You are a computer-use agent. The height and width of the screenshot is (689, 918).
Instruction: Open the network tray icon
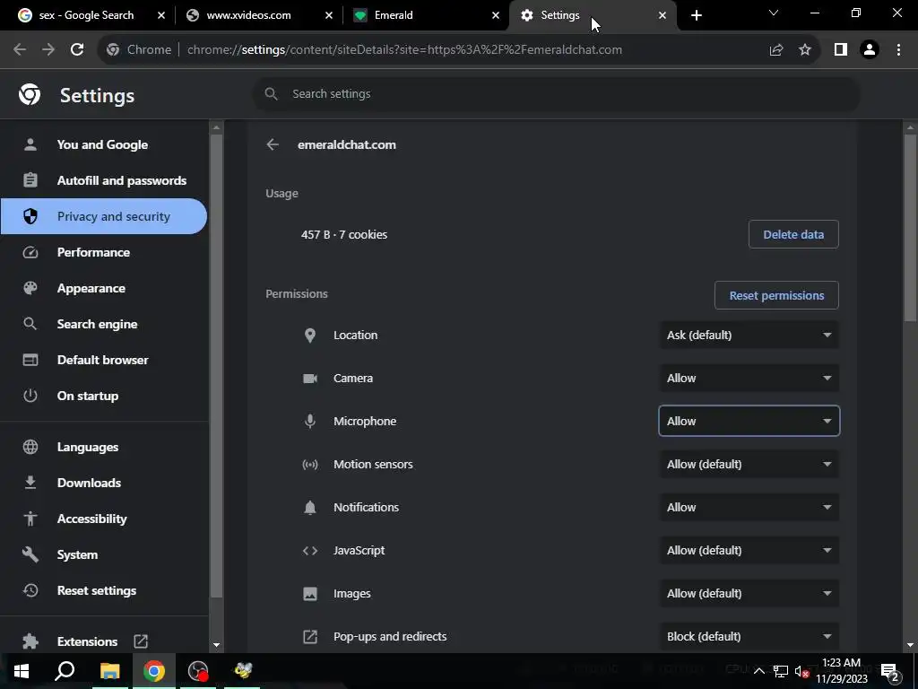click(781, 671)
